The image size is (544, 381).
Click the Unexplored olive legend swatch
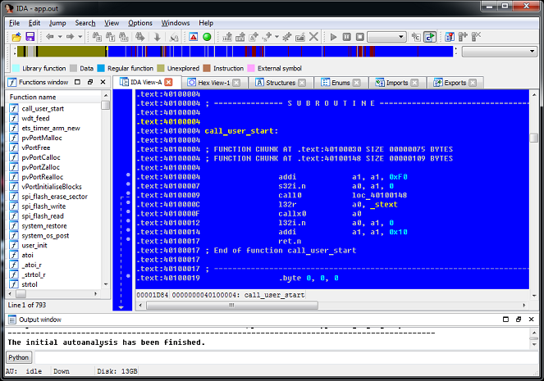tap(161, 68)
